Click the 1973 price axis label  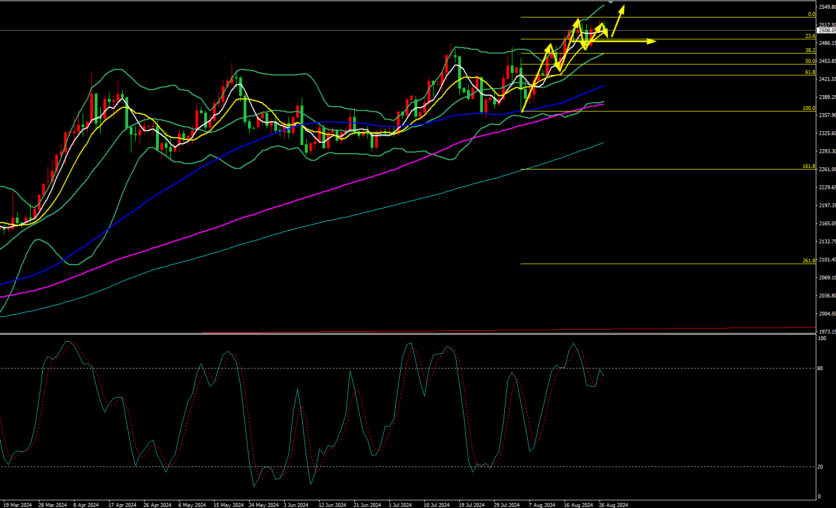827,332
